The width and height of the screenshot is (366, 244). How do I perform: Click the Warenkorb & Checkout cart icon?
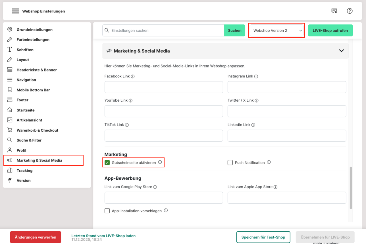10,130
